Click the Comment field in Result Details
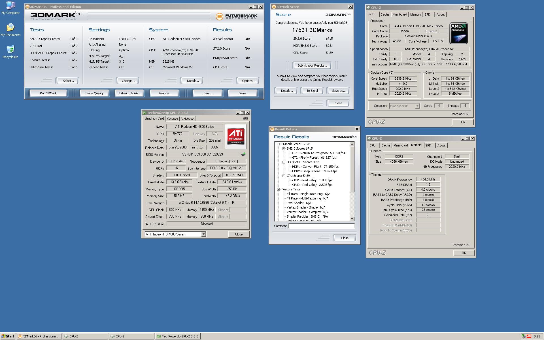The width and height of the screenshot is (544, 340). click(321, 226)
